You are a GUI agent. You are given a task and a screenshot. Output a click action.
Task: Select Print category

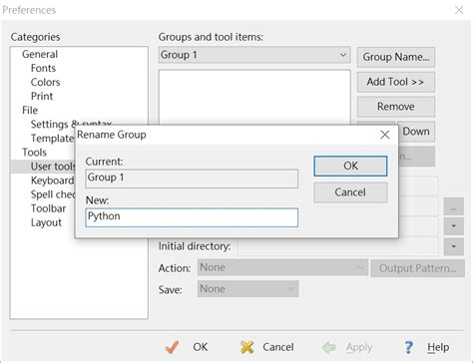click(x=42, y=96)
